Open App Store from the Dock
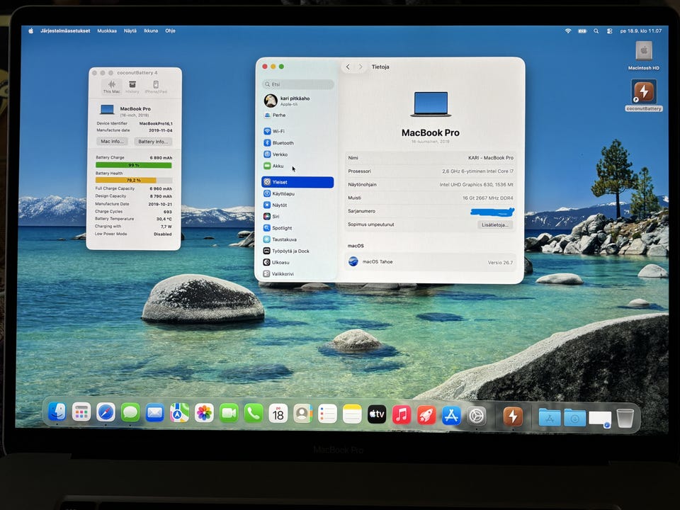The image size is (680, 510). tap(451, 416)
